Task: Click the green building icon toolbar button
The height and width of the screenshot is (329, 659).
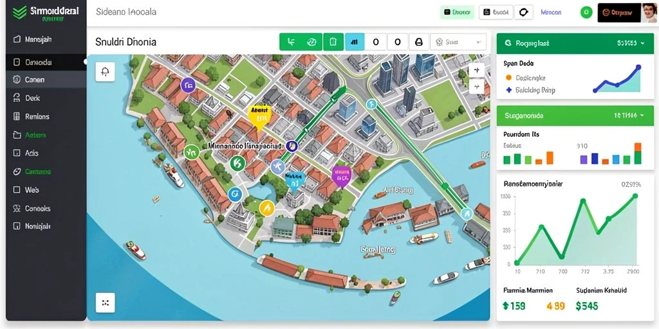Action: (333, 42)
